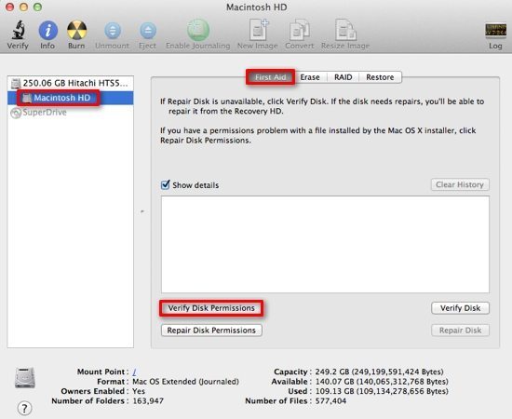Viewport: 512px width, 419px height.
Task: Open the Restore tab
Action: 380,77
